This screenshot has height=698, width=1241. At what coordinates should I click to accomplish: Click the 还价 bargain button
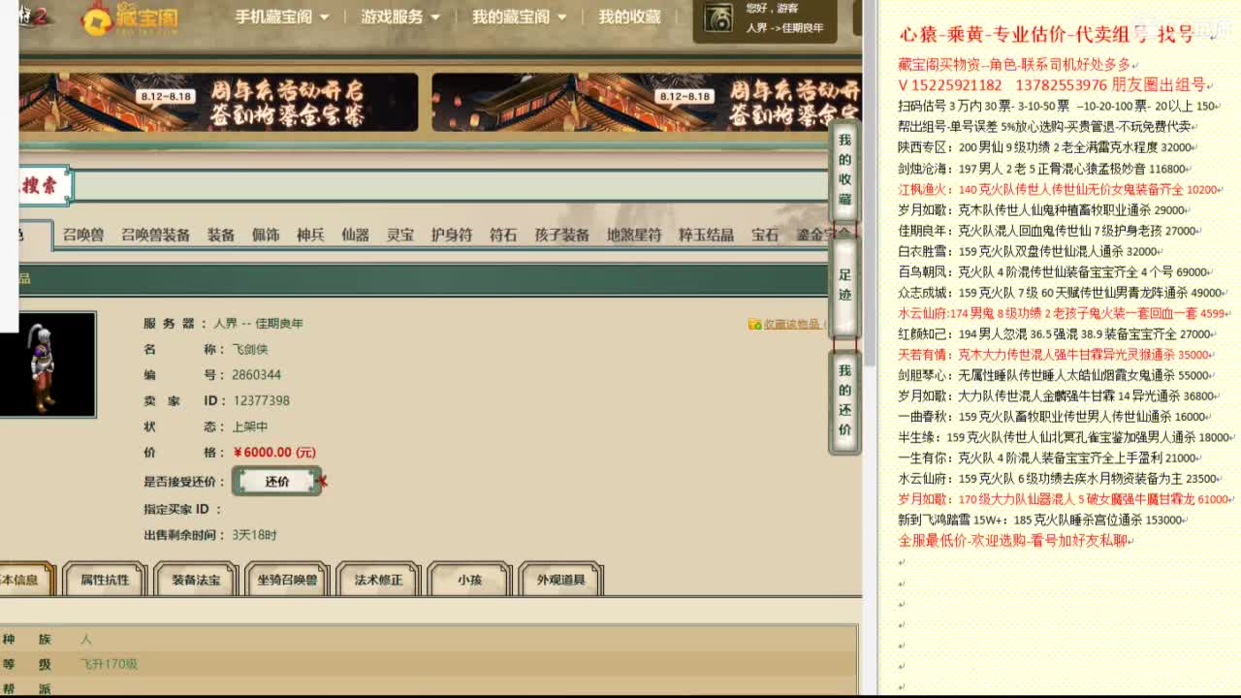pos(276,481)
